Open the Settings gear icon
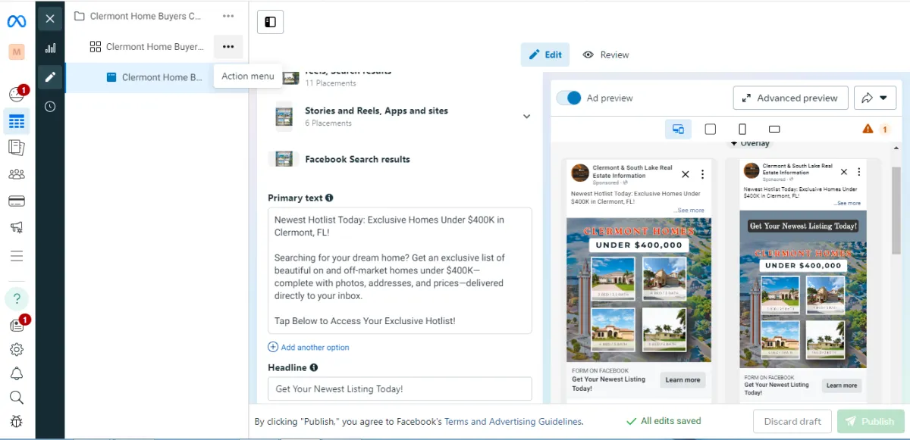Image resolution: width=910 pixels, height=440 pixels. [x=17, y=349]
